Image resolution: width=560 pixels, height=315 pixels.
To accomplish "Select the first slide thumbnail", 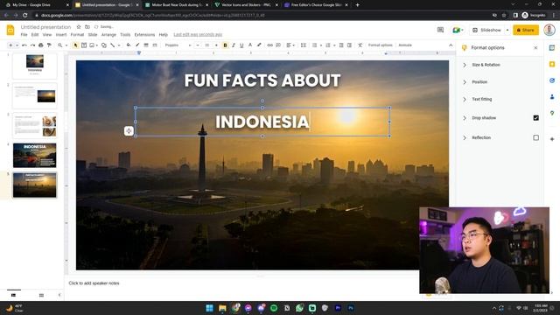I will coord(35,66).
